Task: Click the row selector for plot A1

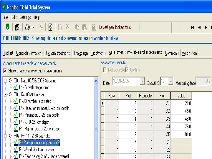Action: 102,103
